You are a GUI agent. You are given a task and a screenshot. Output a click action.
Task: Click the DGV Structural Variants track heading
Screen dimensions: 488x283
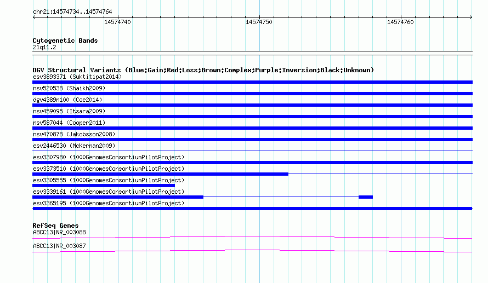[x=203, y=70]
